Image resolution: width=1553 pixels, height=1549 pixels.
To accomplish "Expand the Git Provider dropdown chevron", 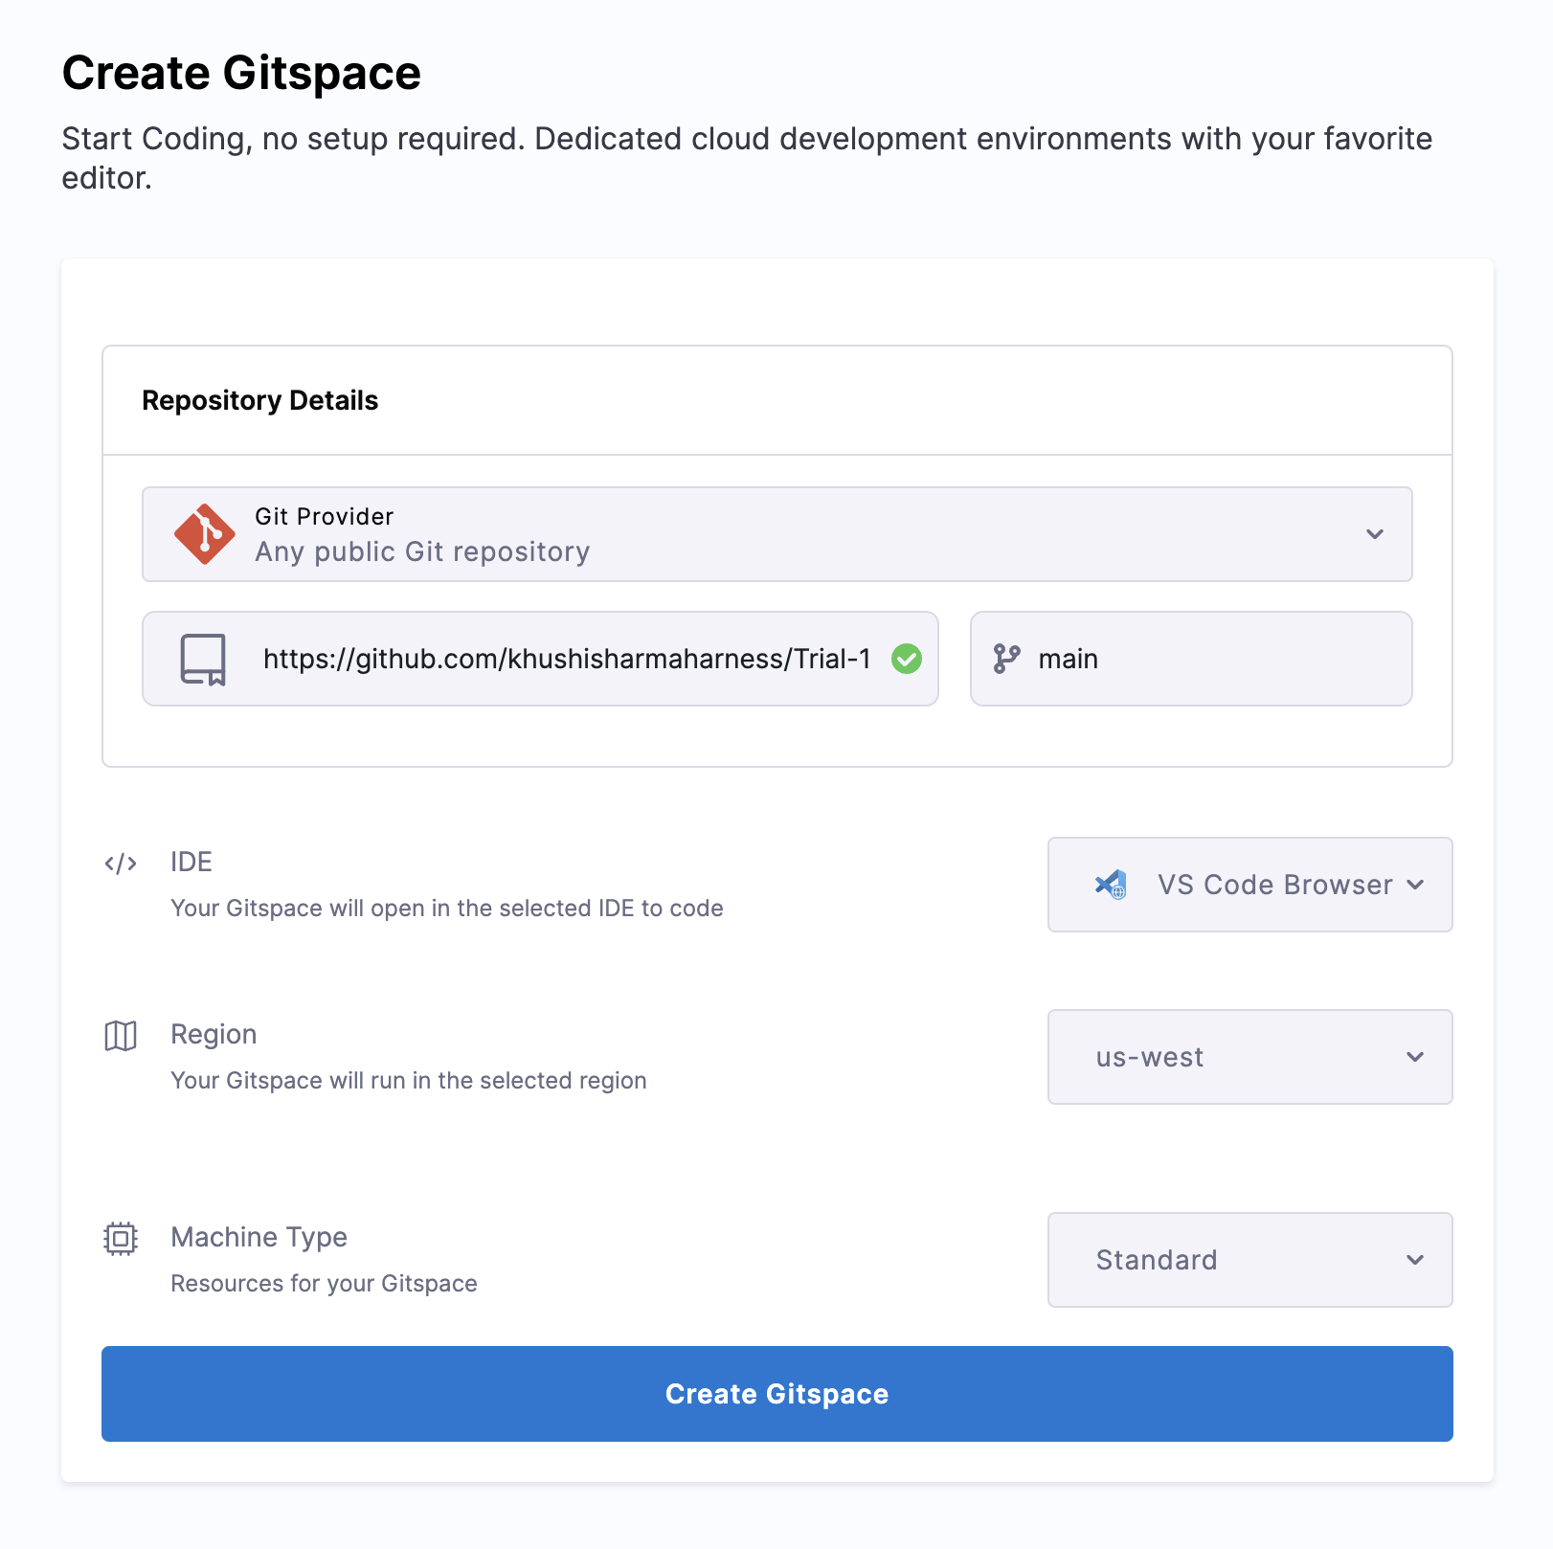I will tap(1374, 534).
